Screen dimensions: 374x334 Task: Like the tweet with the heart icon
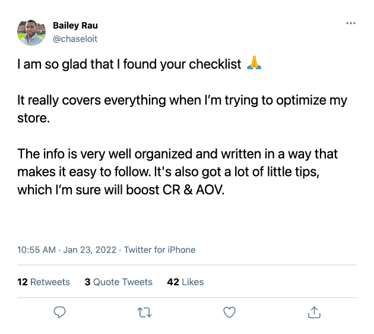(229, 311)
